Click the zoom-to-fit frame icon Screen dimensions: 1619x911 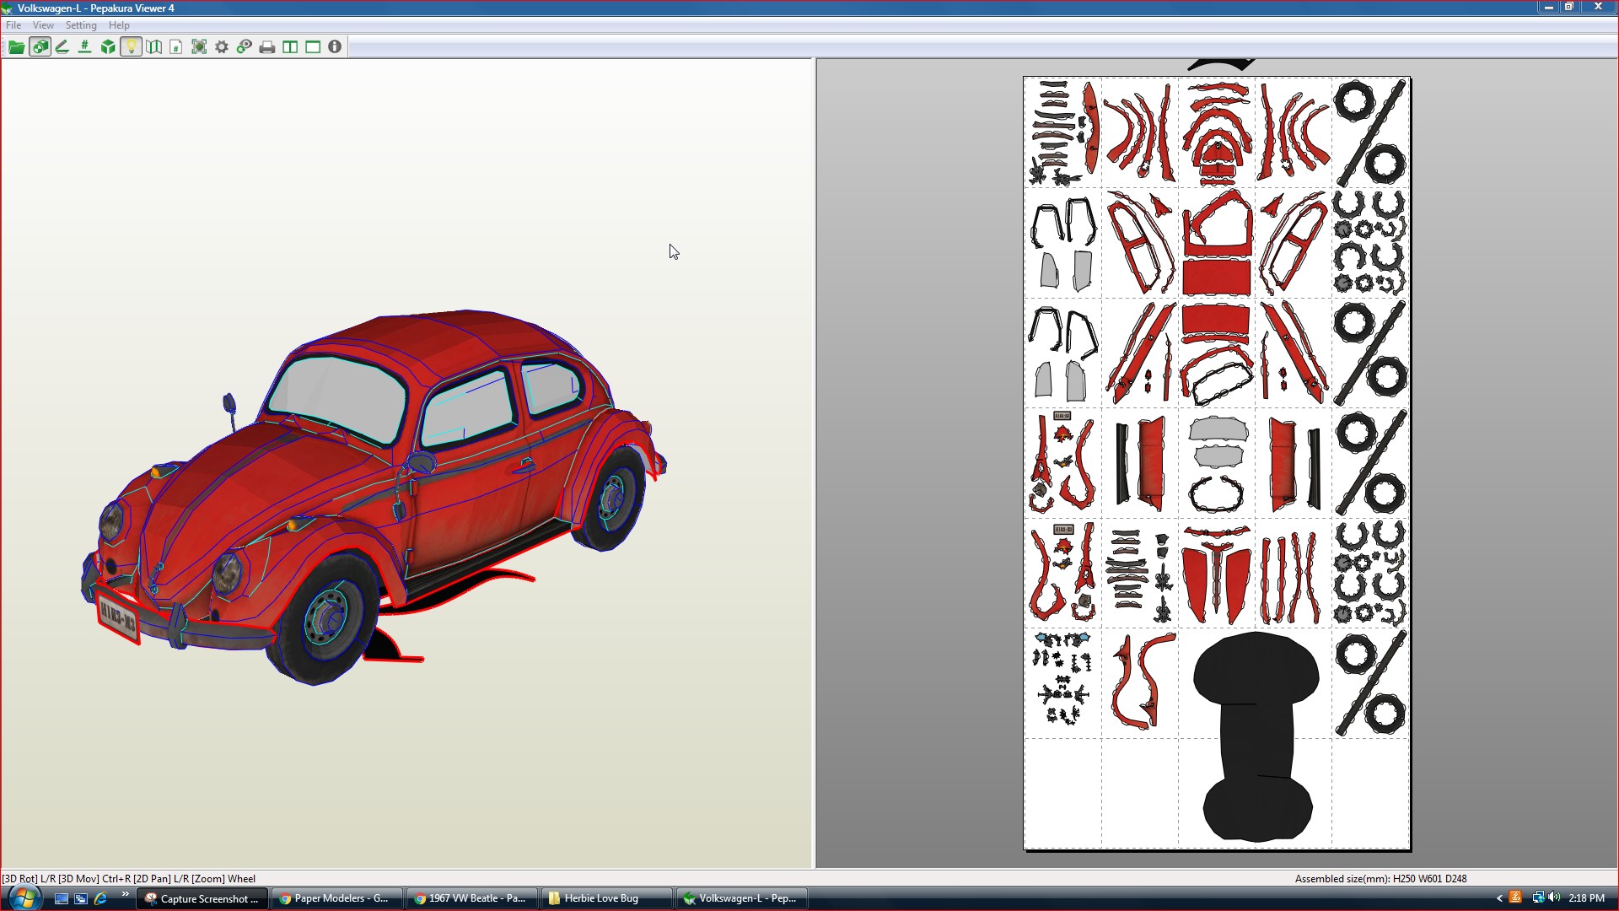point(199,47)
